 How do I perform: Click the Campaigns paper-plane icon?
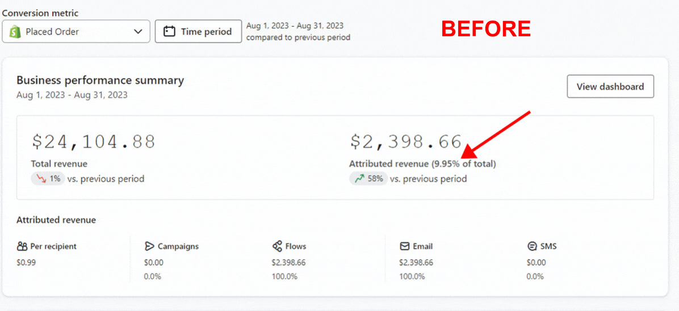point(149,246)
